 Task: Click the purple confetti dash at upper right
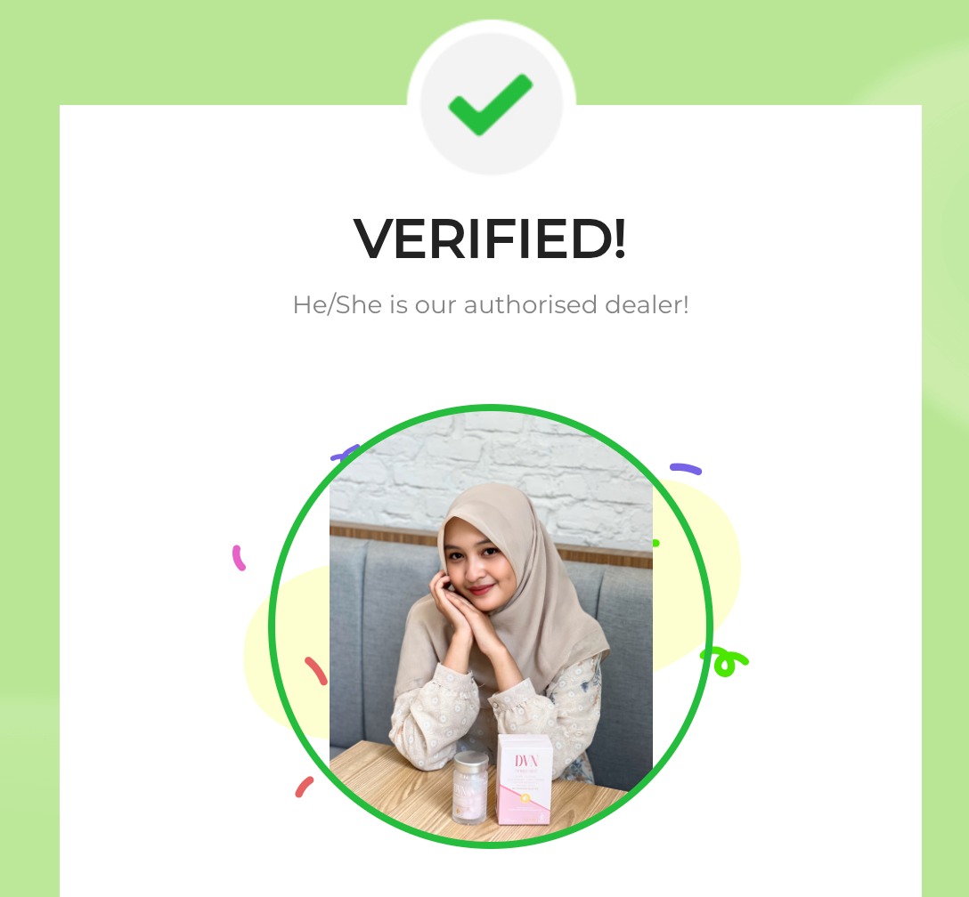coord(686,469)
